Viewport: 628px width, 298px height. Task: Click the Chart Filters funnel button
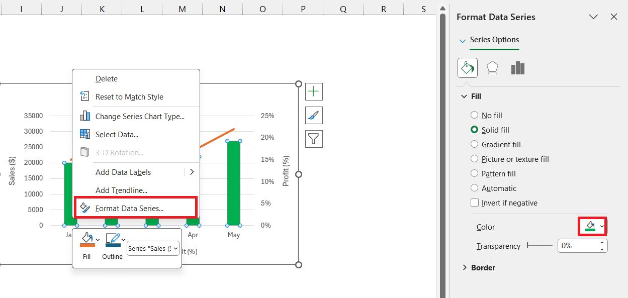click(314, 139)
